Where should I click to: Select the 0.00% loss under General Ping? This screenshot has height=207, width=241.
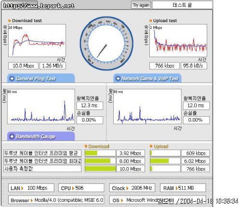90,120
